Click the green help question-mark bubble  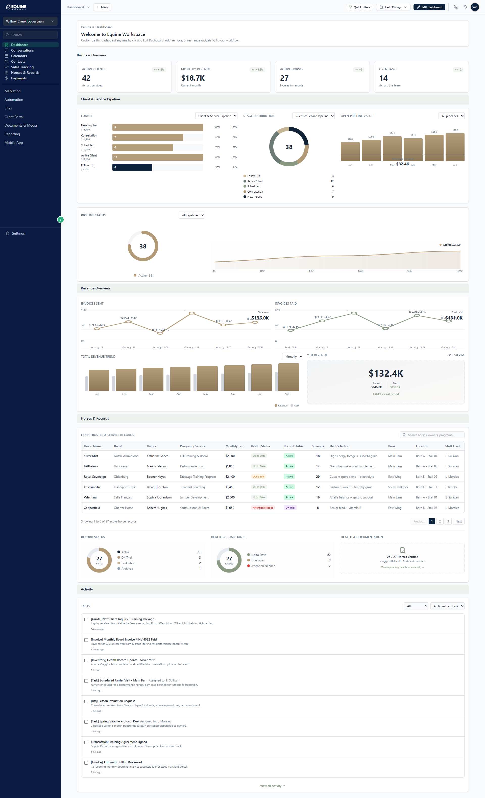pos(60,220)
